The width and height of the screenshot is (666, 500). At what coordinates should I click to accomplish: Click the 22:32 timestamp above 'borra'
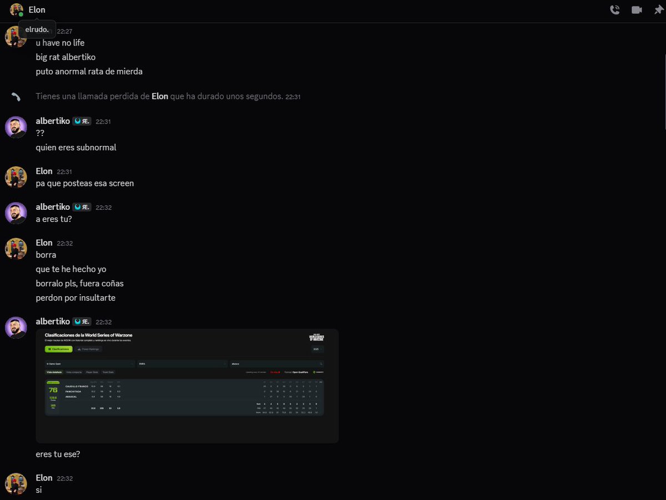tap(65, 244)
